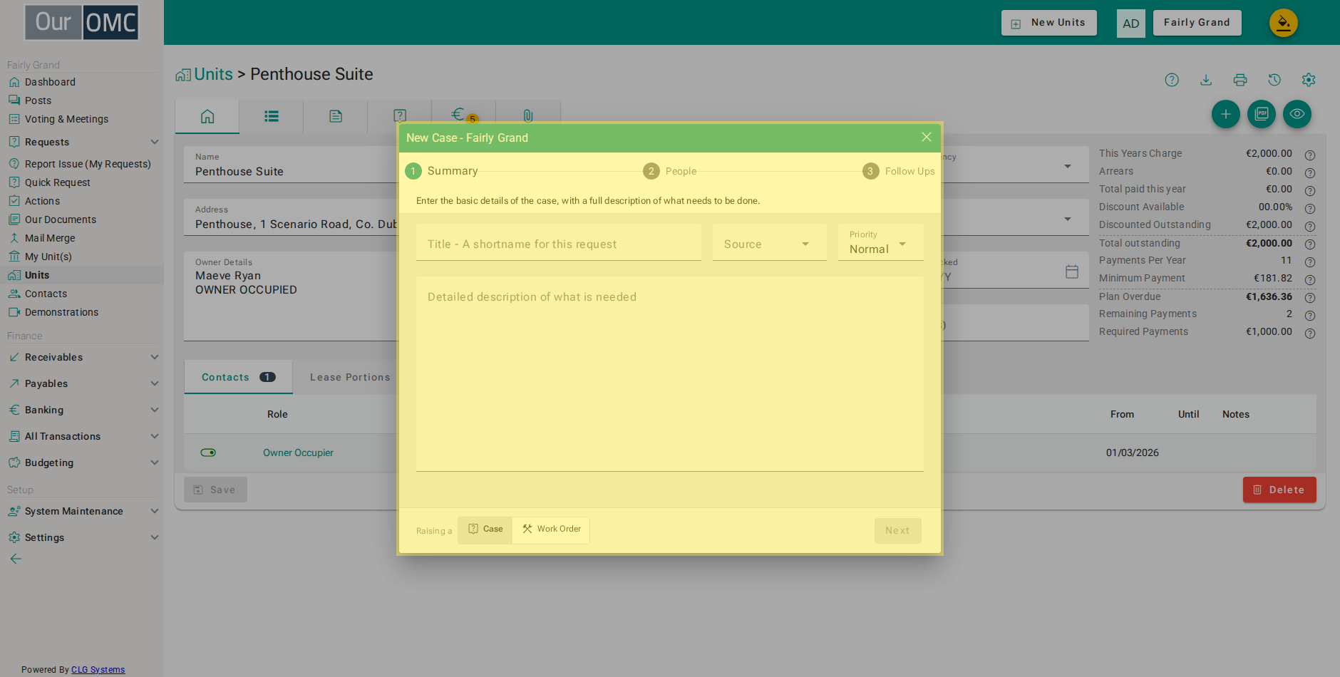Click the PDF export round button
This screenshot has width=1340, height=677.
coord(1262,114)
